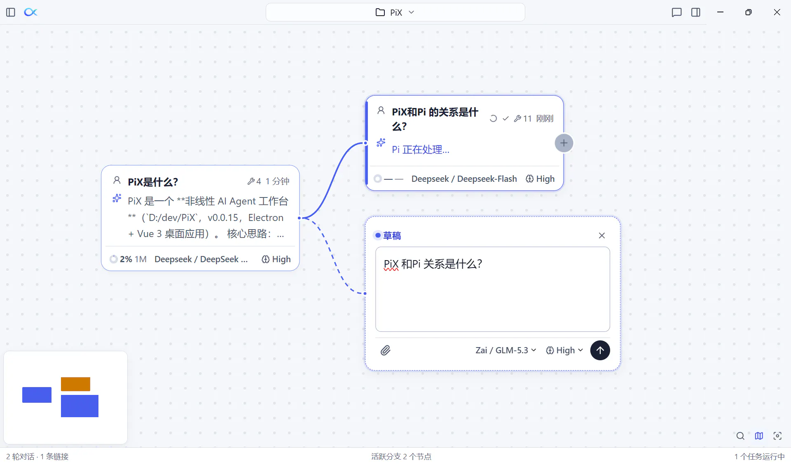Close the 草稿 draft card
Viewport: 791px width, 465px height.
[x=602, y=235]
